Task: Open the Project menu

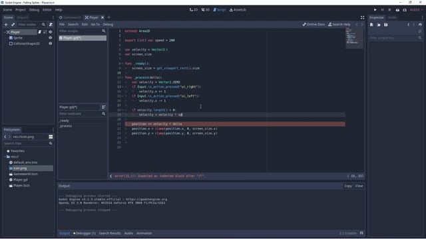Action: (x=21, y=10)
